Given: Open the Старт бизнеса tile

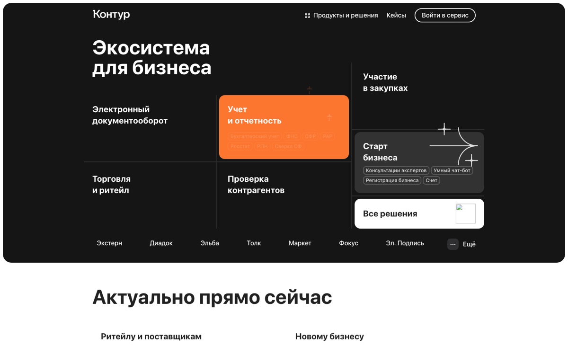Looking at the screenshot, I should click(x=419, y=162).
